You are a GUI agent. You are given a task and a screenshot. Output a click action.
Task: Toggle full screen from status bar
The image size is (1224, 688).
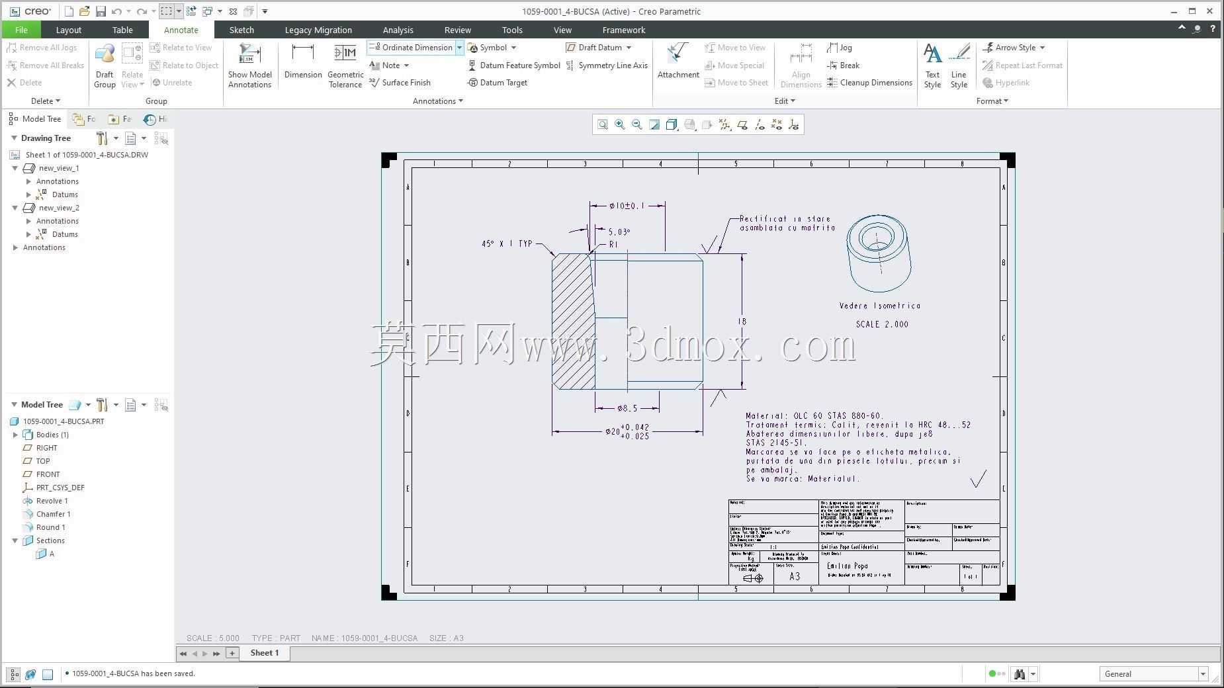[48, 674]
